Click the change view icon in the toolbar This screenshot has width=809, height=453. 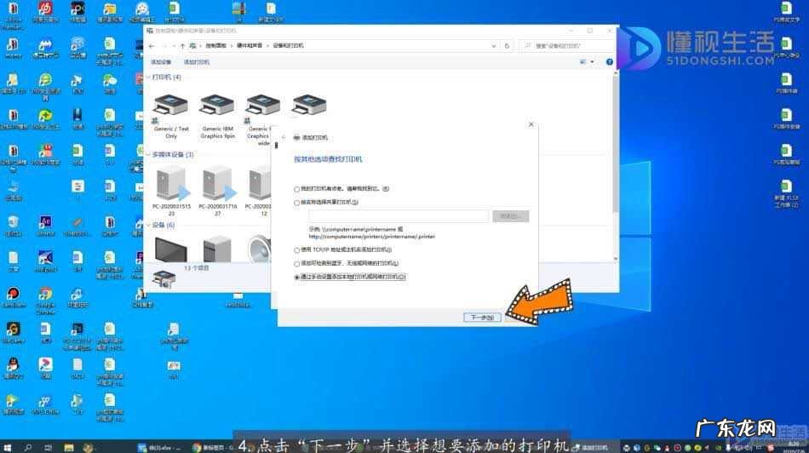pos(583,62)
